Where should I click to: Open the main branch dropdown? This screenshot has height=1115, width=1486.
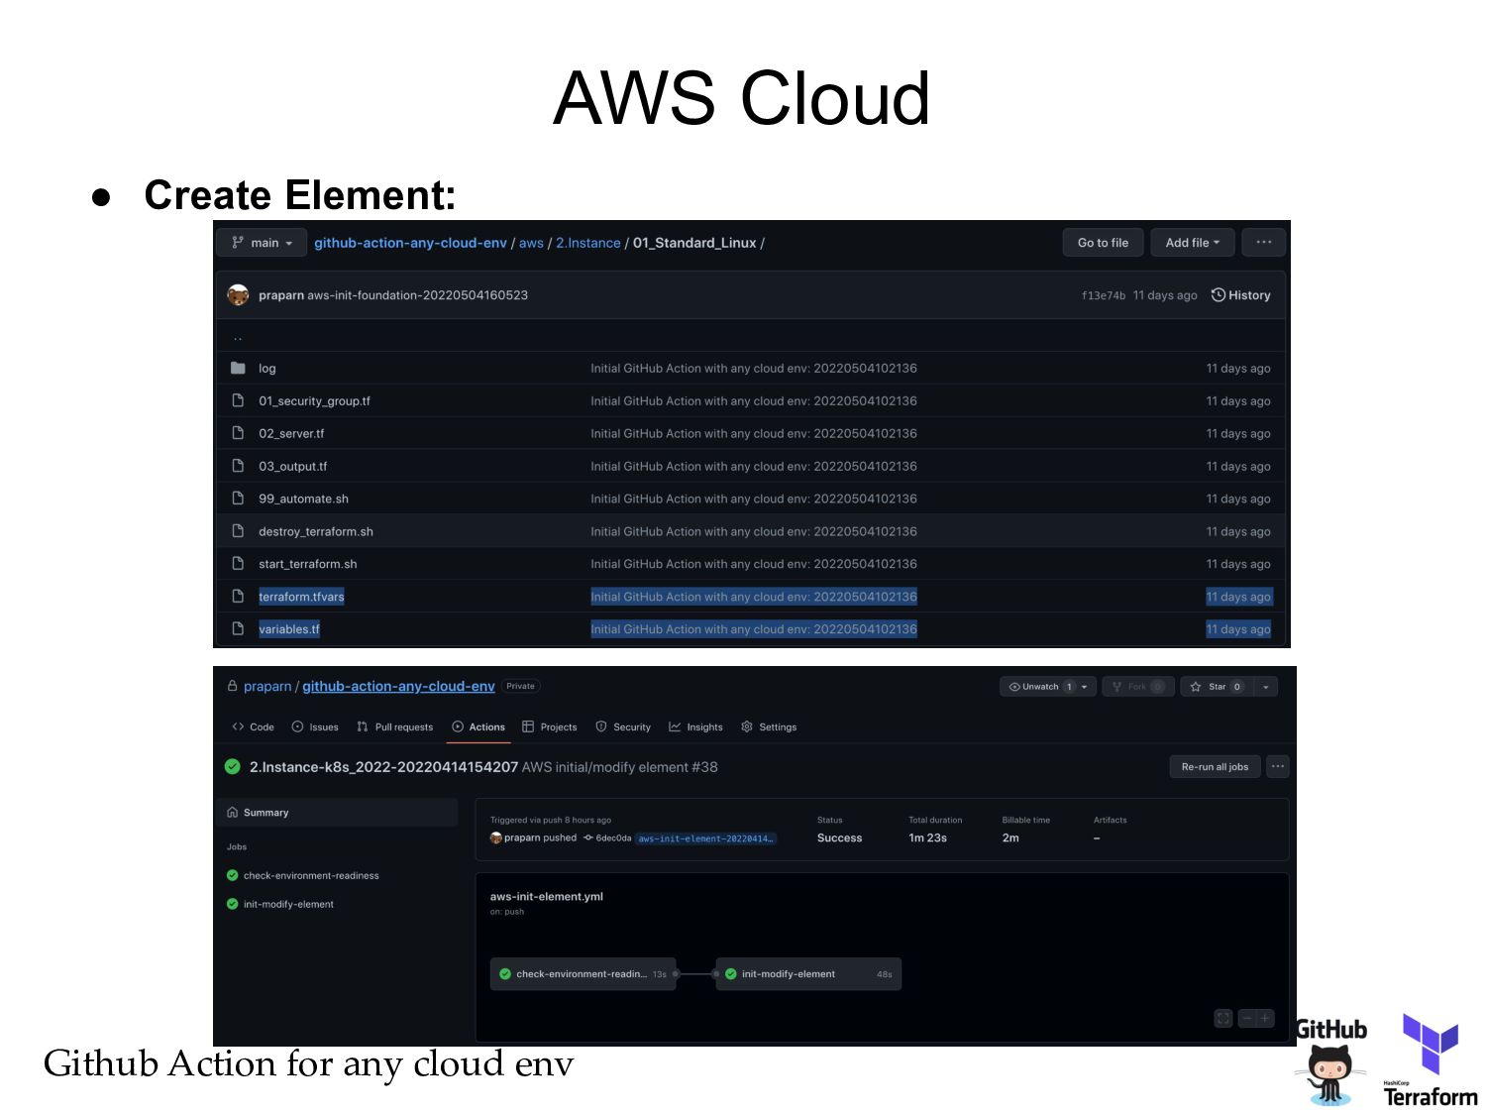point(263,243)
